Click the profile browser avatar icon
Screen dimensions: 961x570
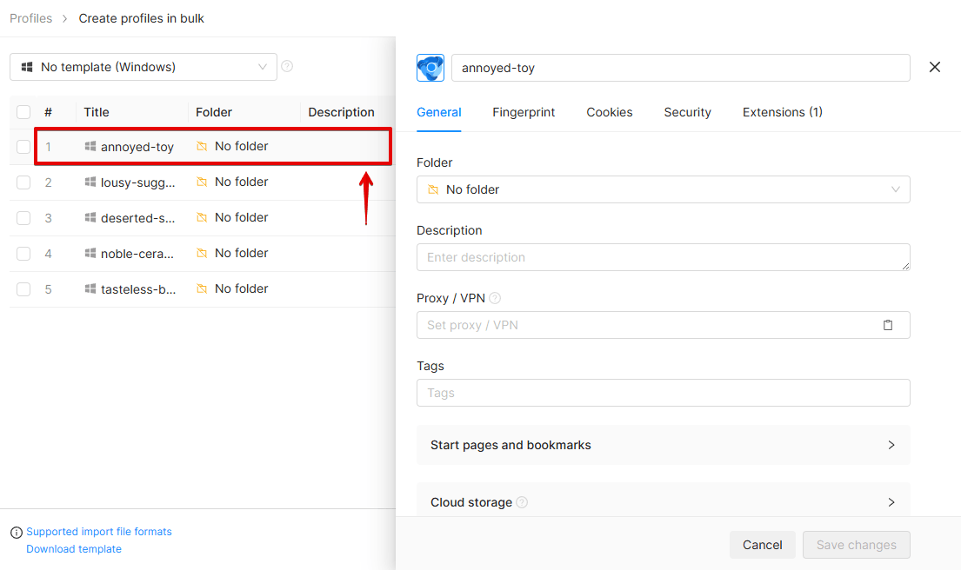tap(430, 68)
